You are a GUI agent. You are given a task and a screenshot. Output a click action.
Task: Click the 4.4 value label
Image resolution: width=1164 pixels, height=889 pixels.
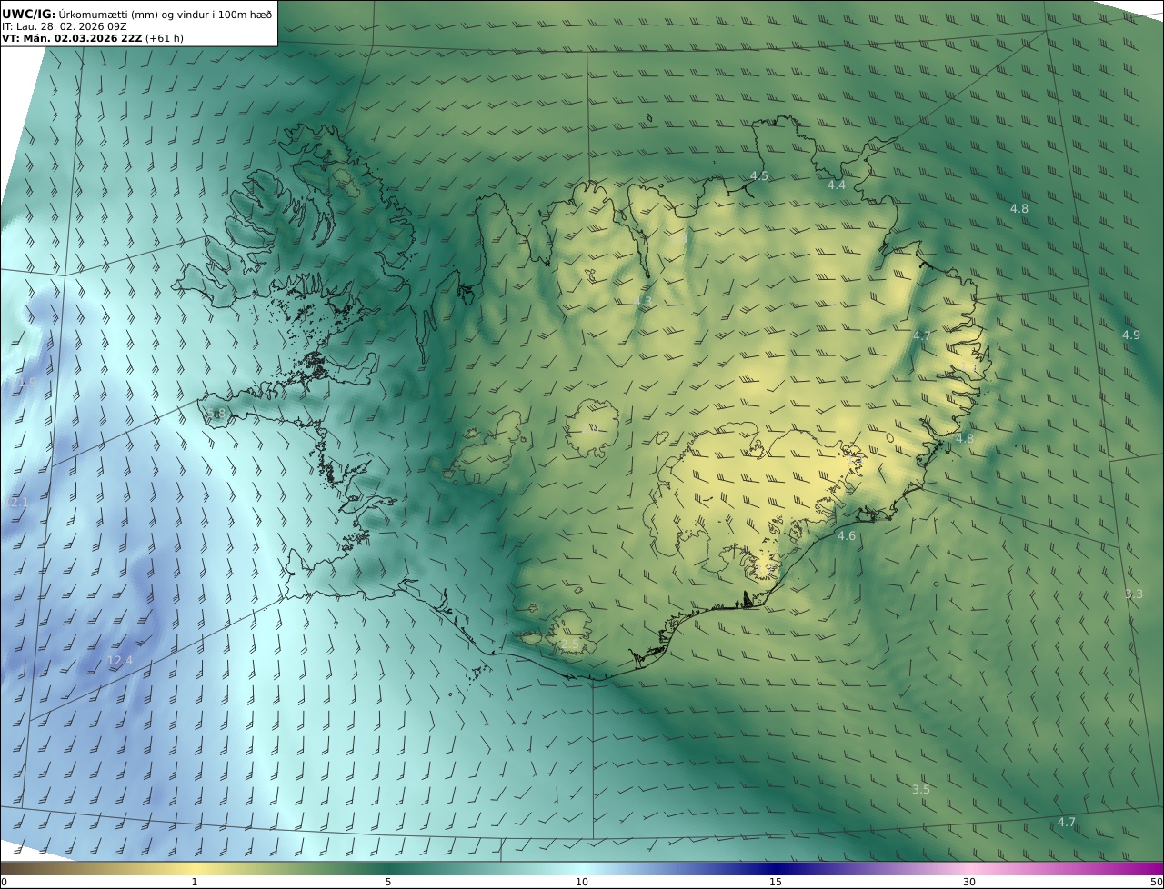pyautogui.click(x=837, y=185)
